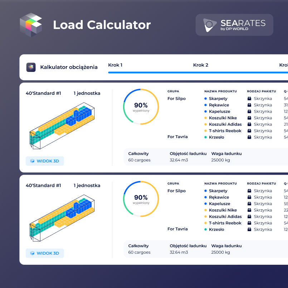Click the blue step progress bar
This screenshot has width=288, height=288.
pos(198,73)
